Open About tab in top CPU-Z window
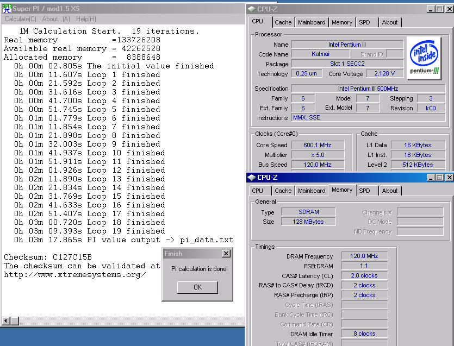Image resolution: width=454 pixels, height=346 pixels. click(390, 22)
